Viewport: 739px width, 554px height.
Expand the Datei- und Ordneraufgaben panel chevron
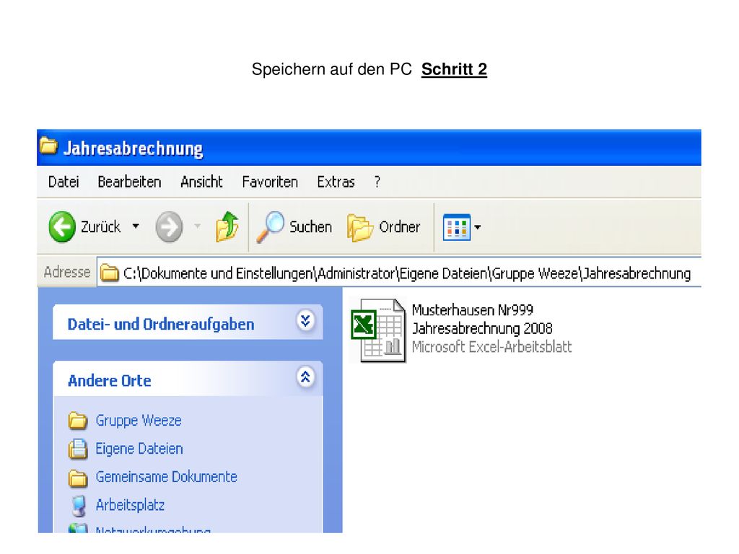[x=305, y=321]
